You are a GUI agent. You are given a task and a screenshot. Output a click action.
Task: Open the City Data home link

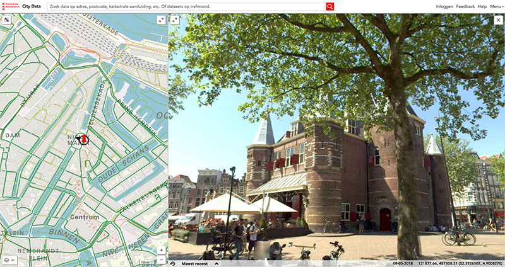coord(32,6)
